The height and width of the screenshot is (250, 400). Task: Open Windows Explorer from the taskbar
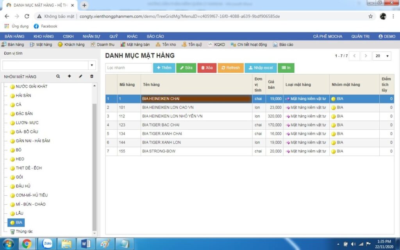pos(66,244)
